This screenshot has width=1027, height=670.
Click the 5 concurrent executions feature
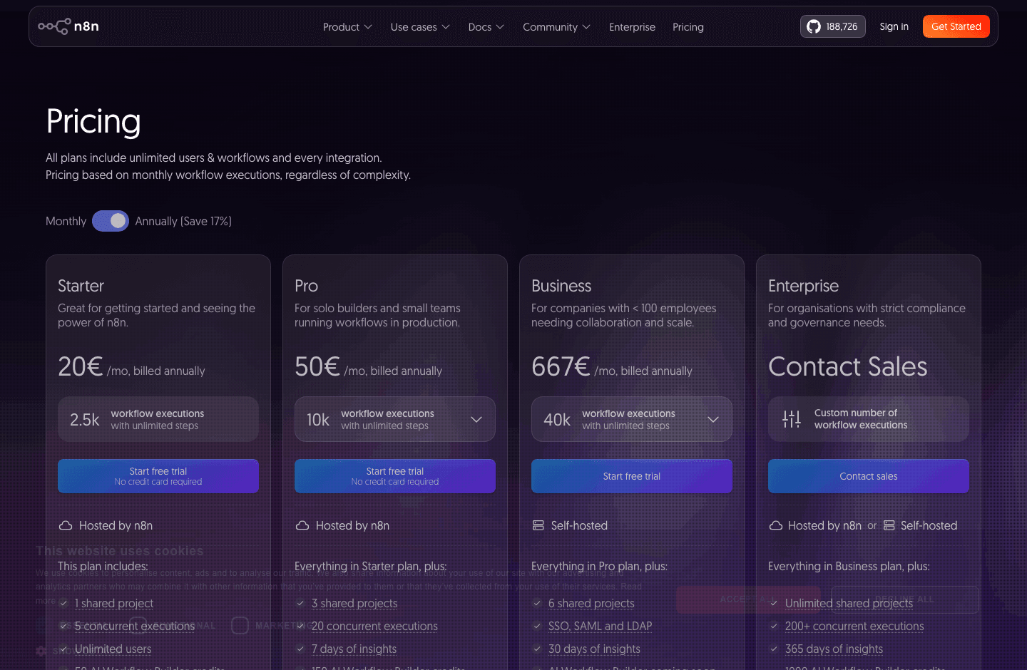(x=135, y=626)
